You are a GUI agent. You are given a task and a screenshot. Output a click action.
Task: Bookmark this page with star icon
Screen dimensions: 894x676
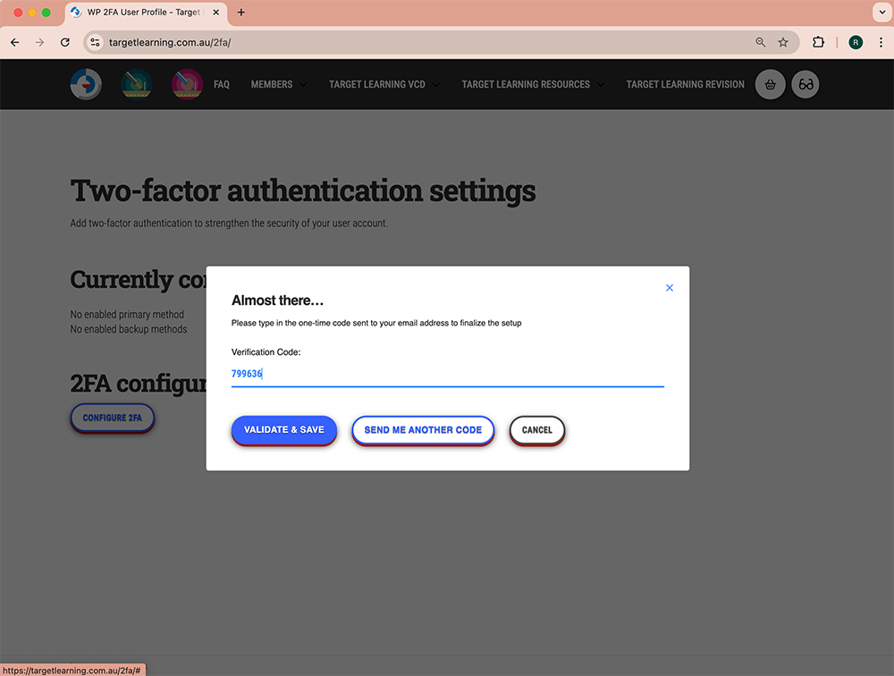783,42
